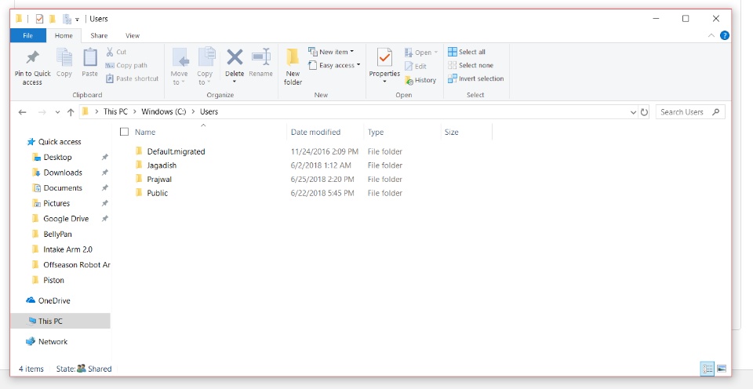
Task: Click Select none in the ribbon
Action: (x=471, y=65)
